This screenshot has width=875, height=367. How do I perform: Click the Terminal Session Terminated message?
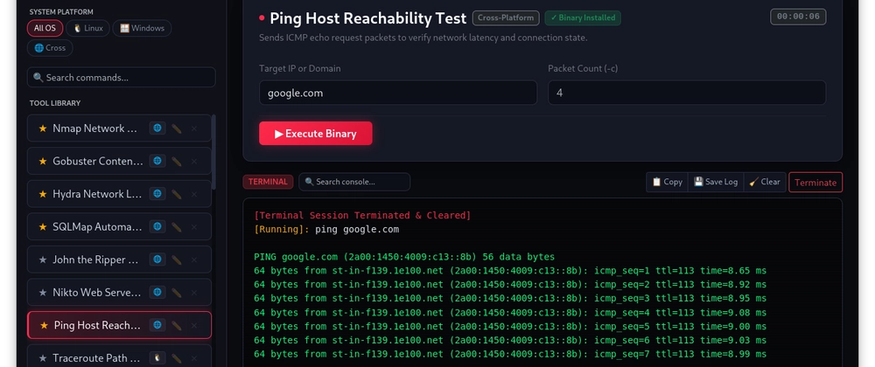362,216
